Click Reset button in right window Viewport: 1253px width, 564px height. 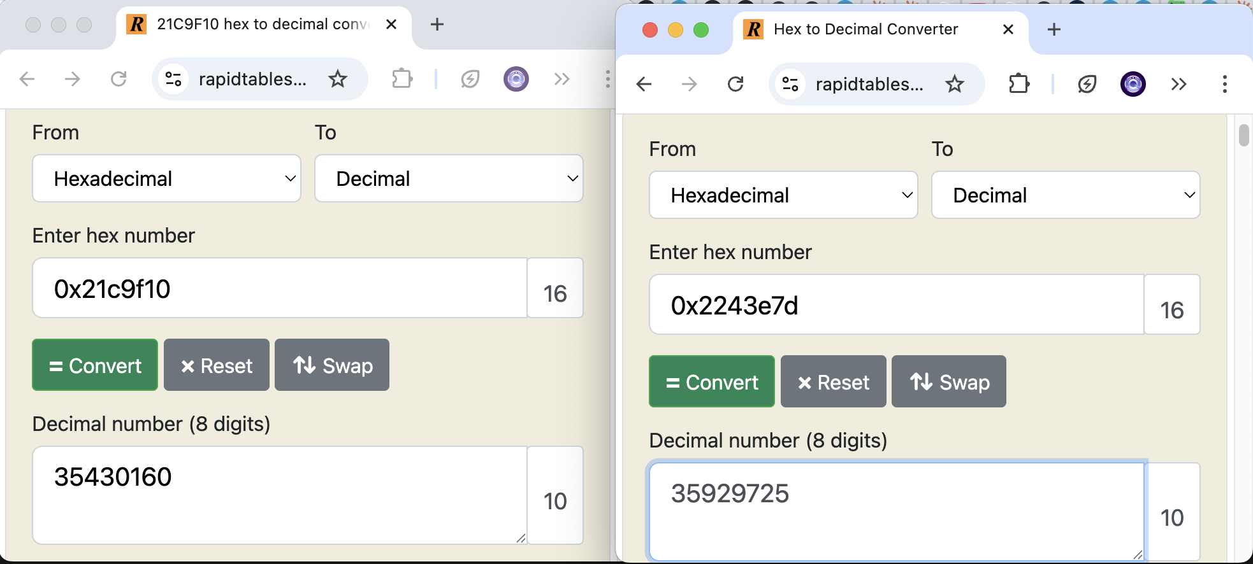pos(833,382)
